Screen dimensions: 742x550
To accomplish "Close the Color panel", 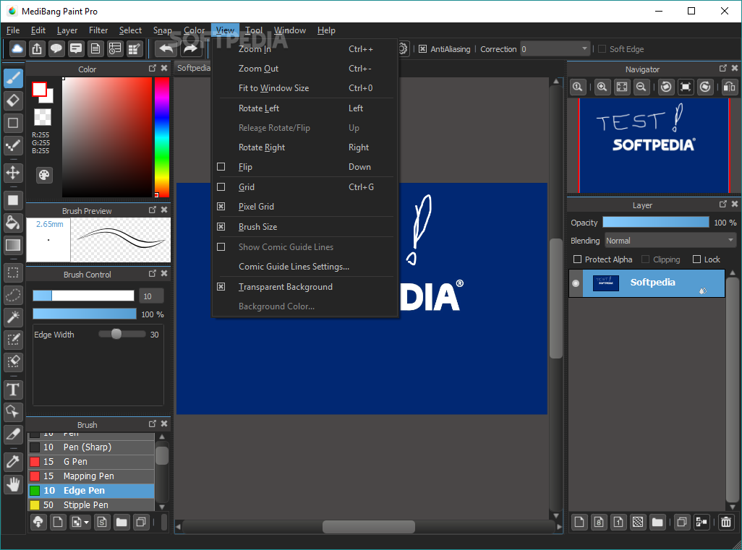I will tap(164, 68).
